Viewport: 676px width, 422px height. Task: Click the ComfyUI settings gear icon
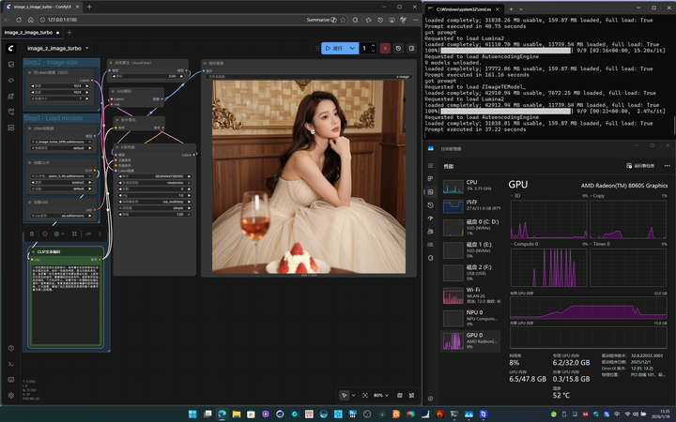click(x=10, y=395)
